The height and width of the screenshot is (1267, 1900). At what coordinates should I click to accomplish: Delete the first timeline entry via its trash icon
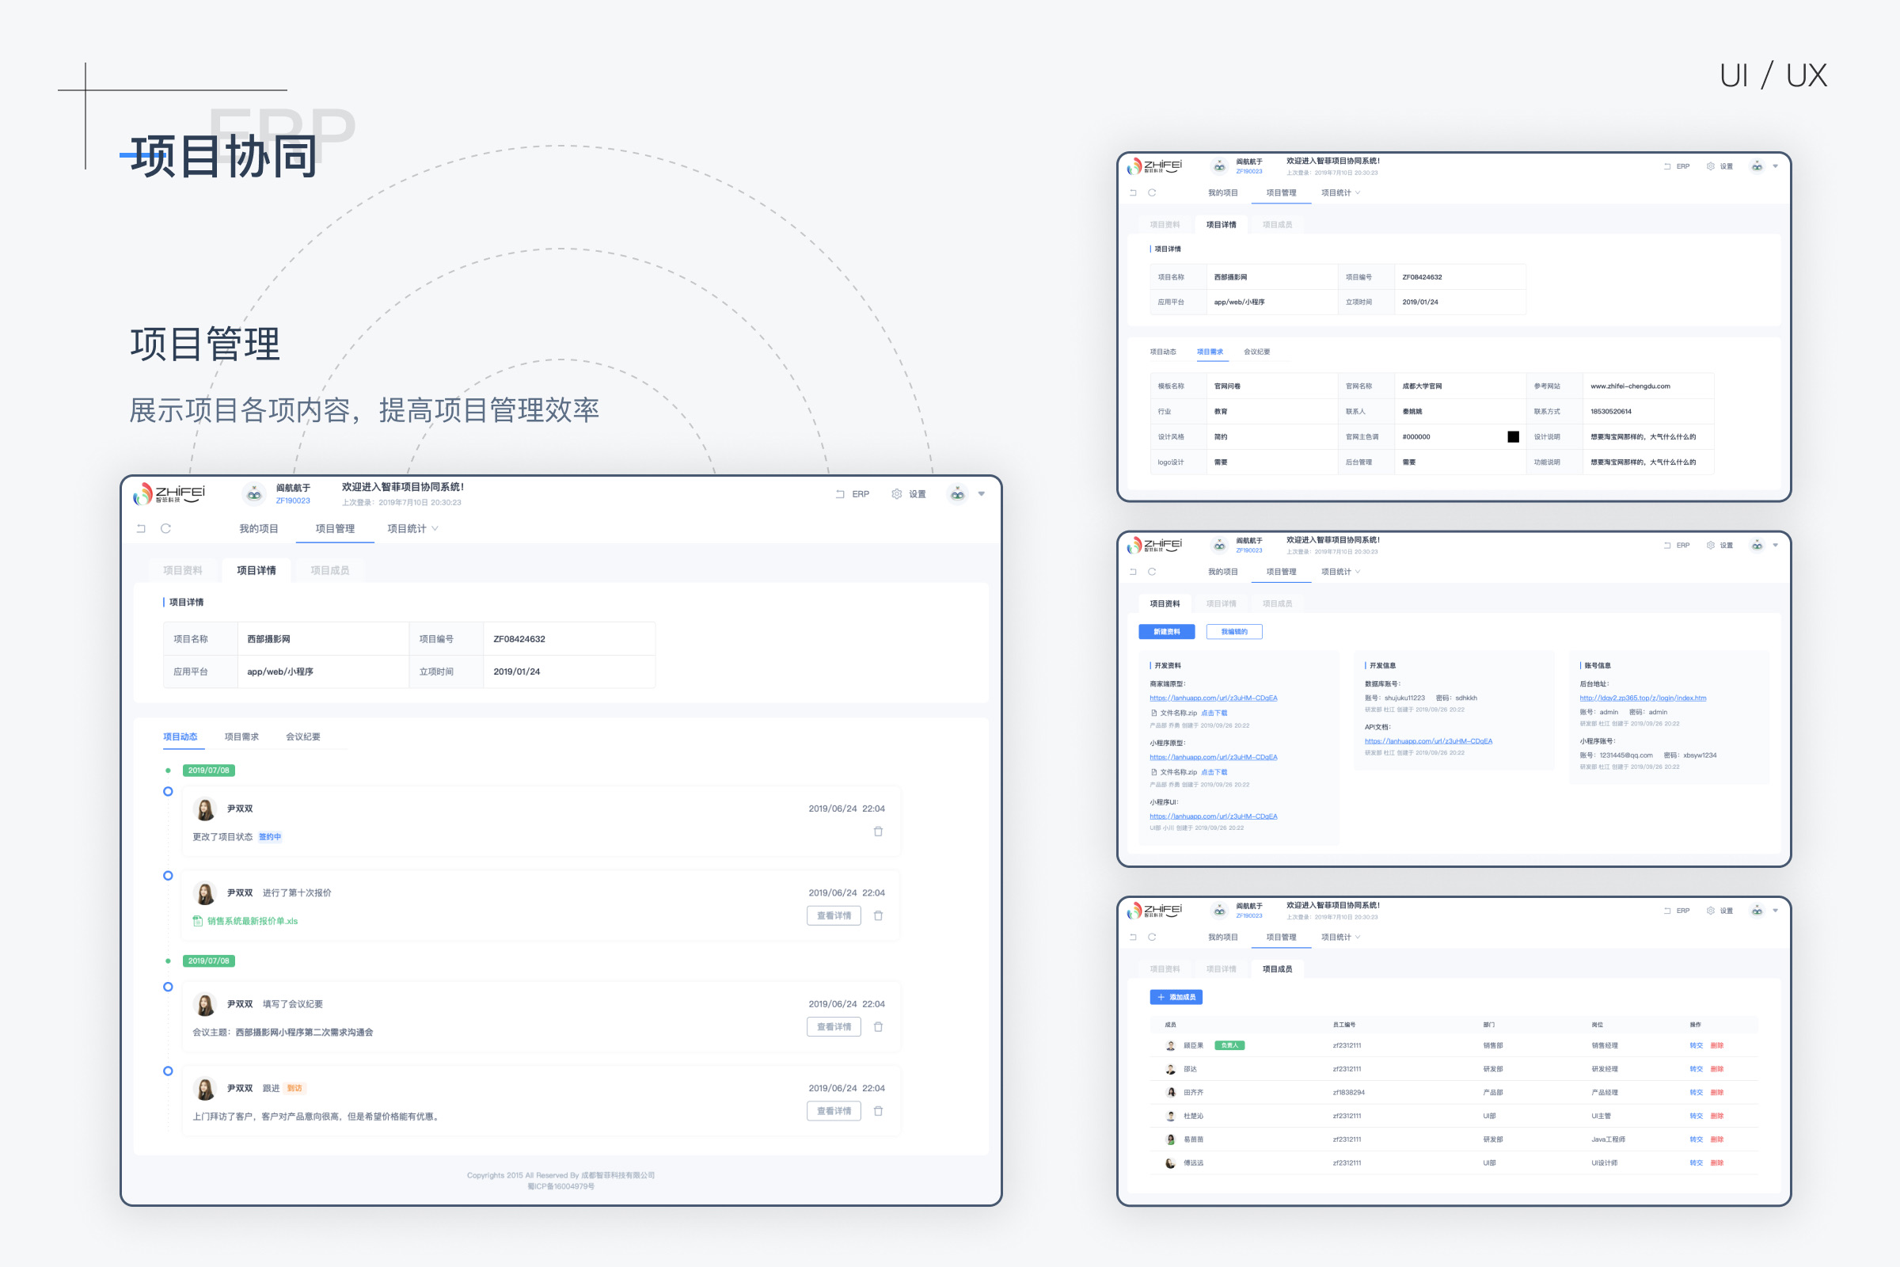879,831
